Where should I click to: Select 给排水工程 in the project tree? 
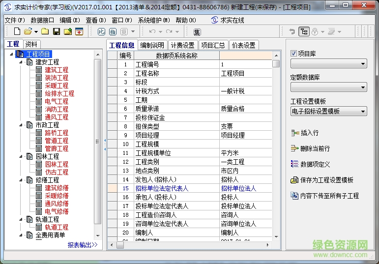tap(59, 93)
